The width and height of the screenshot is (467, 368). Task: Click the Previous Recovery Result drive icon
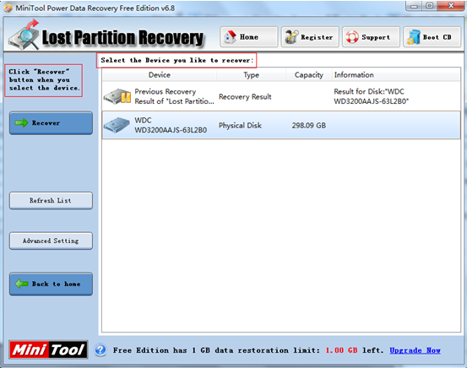tap(117, 96)
